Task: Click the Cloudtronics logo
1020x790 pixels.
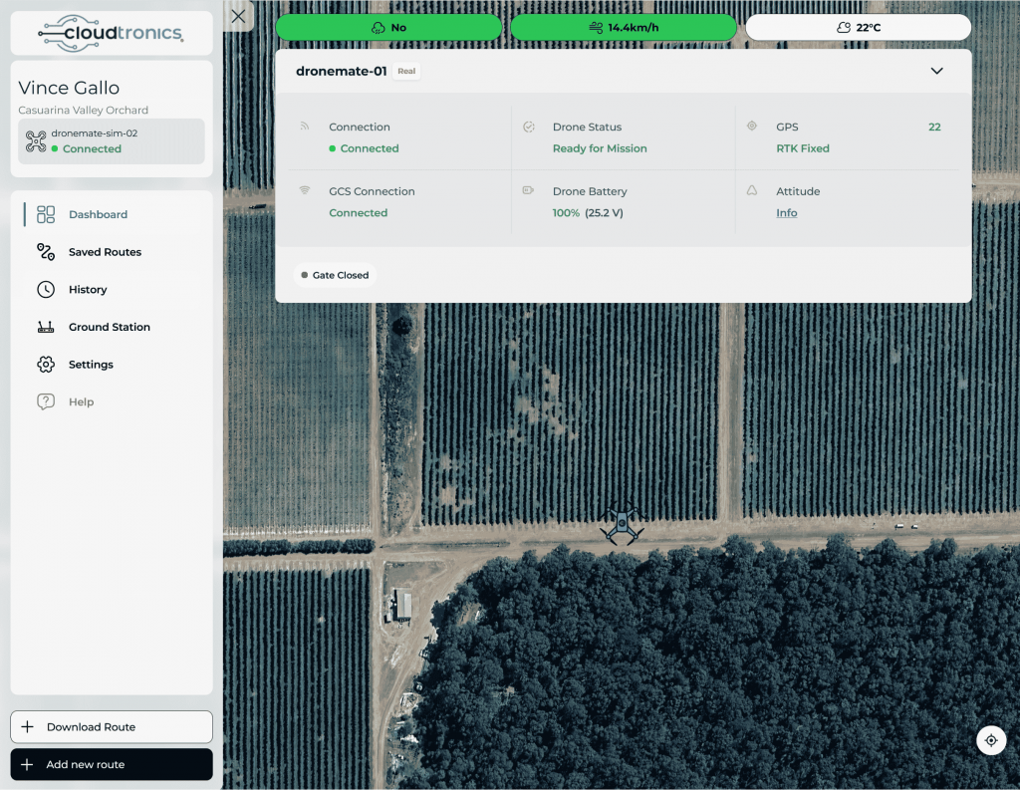Action: click(111, 33)
